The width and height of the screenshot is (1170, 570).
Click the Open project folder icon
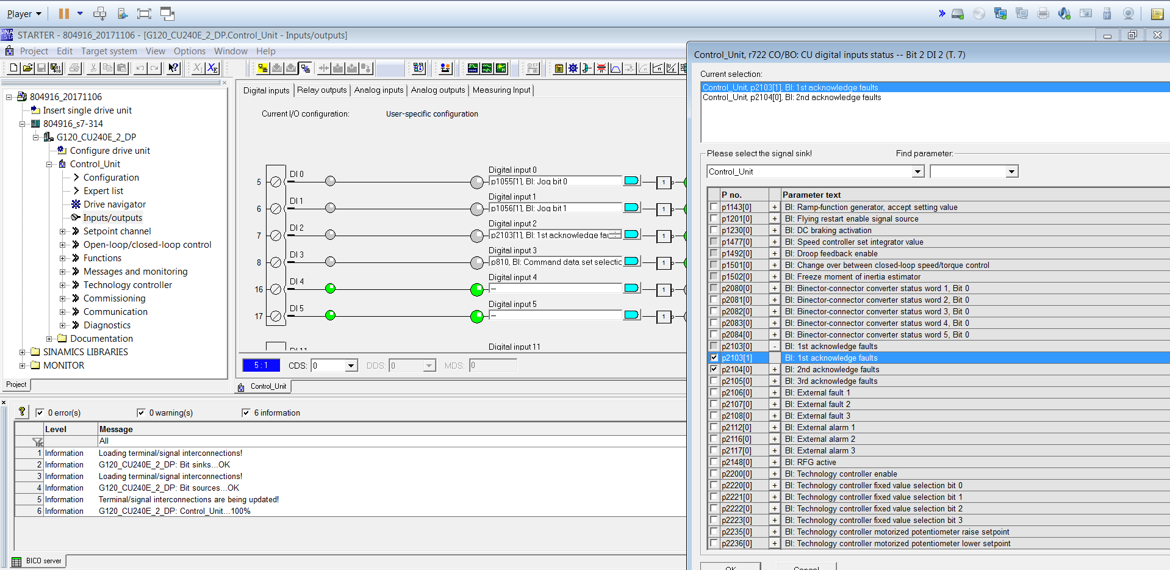[x=27, y=68]
